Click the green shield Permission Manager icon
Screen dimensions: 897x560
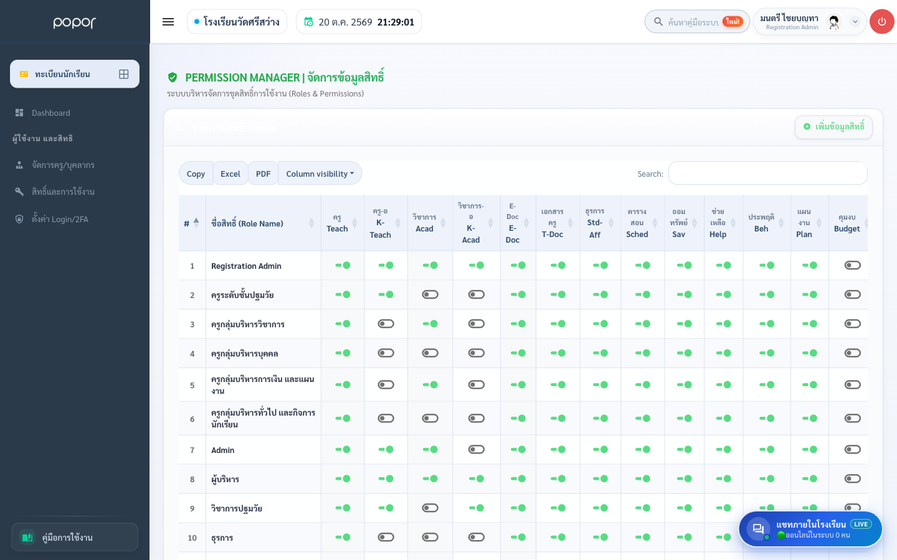[x=173, y=77]
